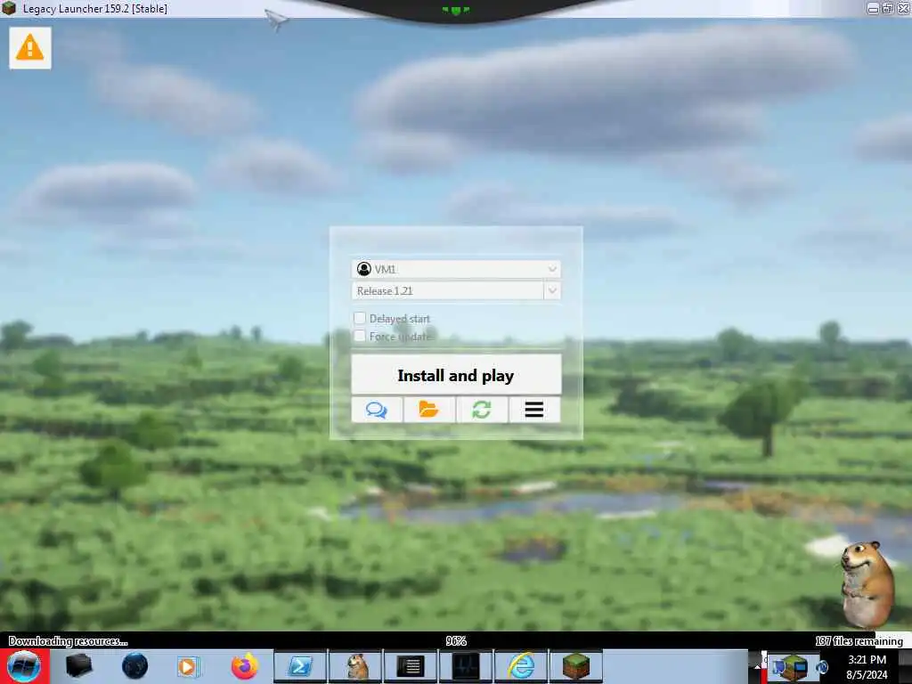Viewport: 912px width, 684px height.
Task: Open Windows Media Player from taskbar
Action: pos(189,666)
